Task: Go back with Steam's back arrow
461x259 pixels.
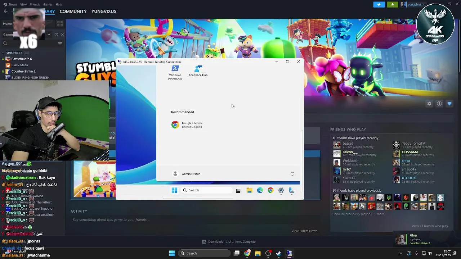Action: pos(5,12)
